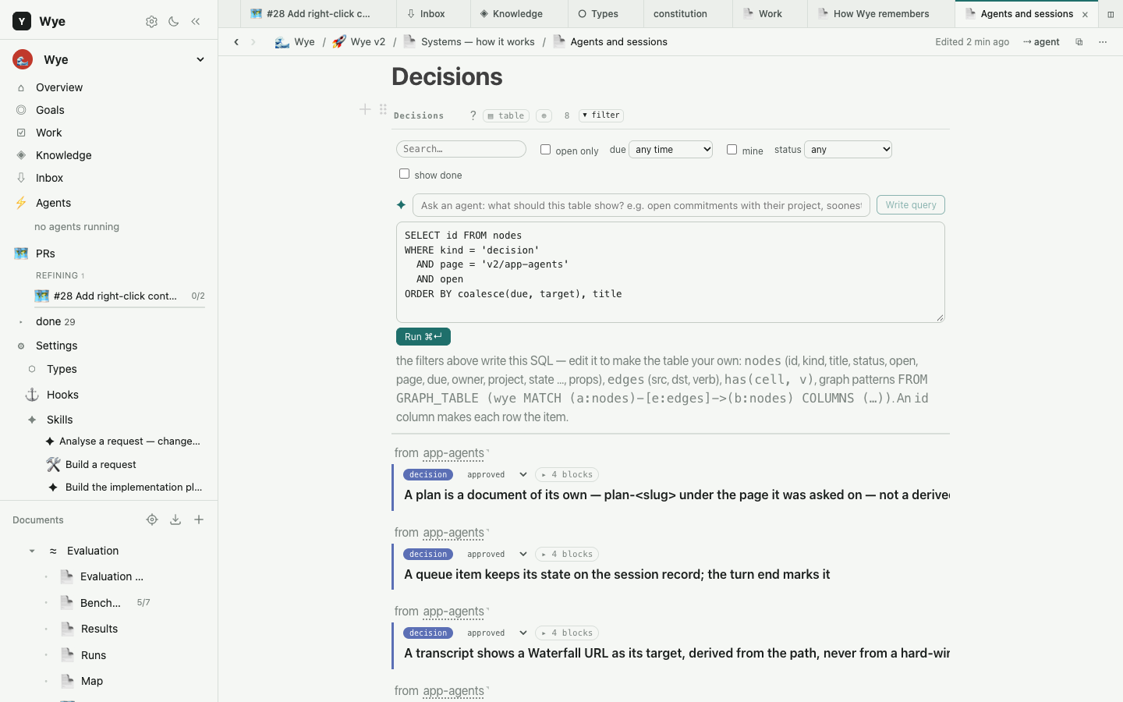
Task: Expand 4 blocks on queue item decision
Action: point(567,554)
